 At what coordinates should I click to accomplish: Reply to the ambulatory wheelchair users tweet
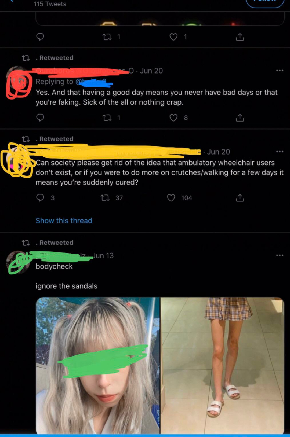tap(40, 198)
